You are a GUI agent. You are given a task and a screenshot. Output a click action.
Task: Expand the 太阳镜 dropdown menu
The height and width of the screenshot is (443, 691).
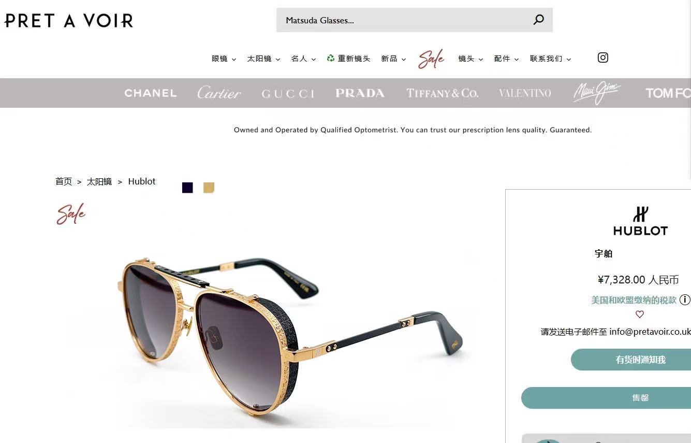coord(263,59)
